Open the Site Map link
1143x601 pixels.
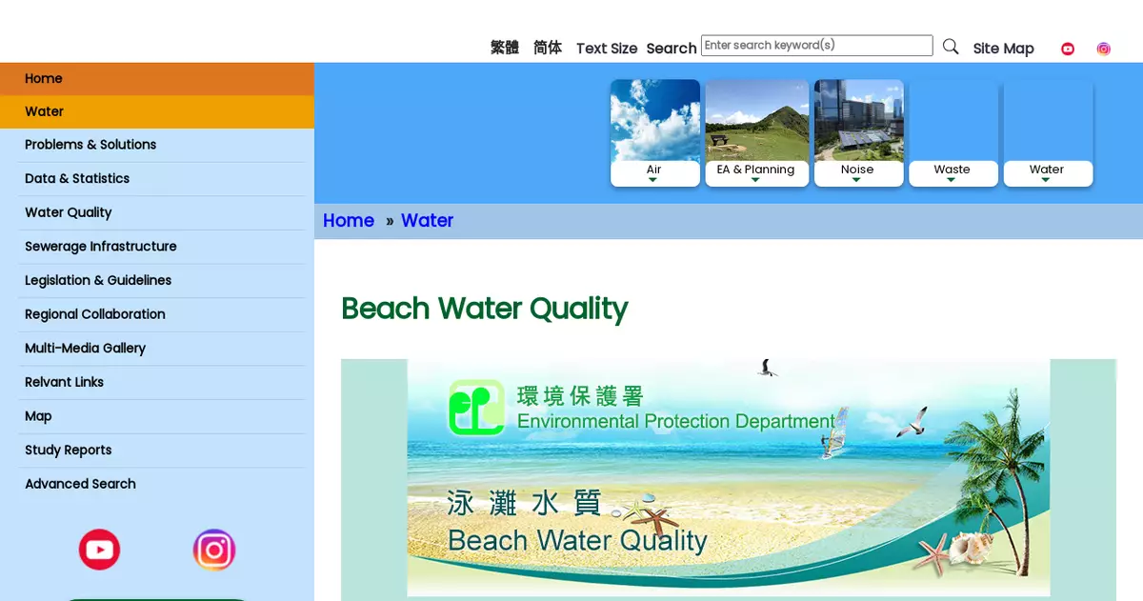coord(1003,49)
